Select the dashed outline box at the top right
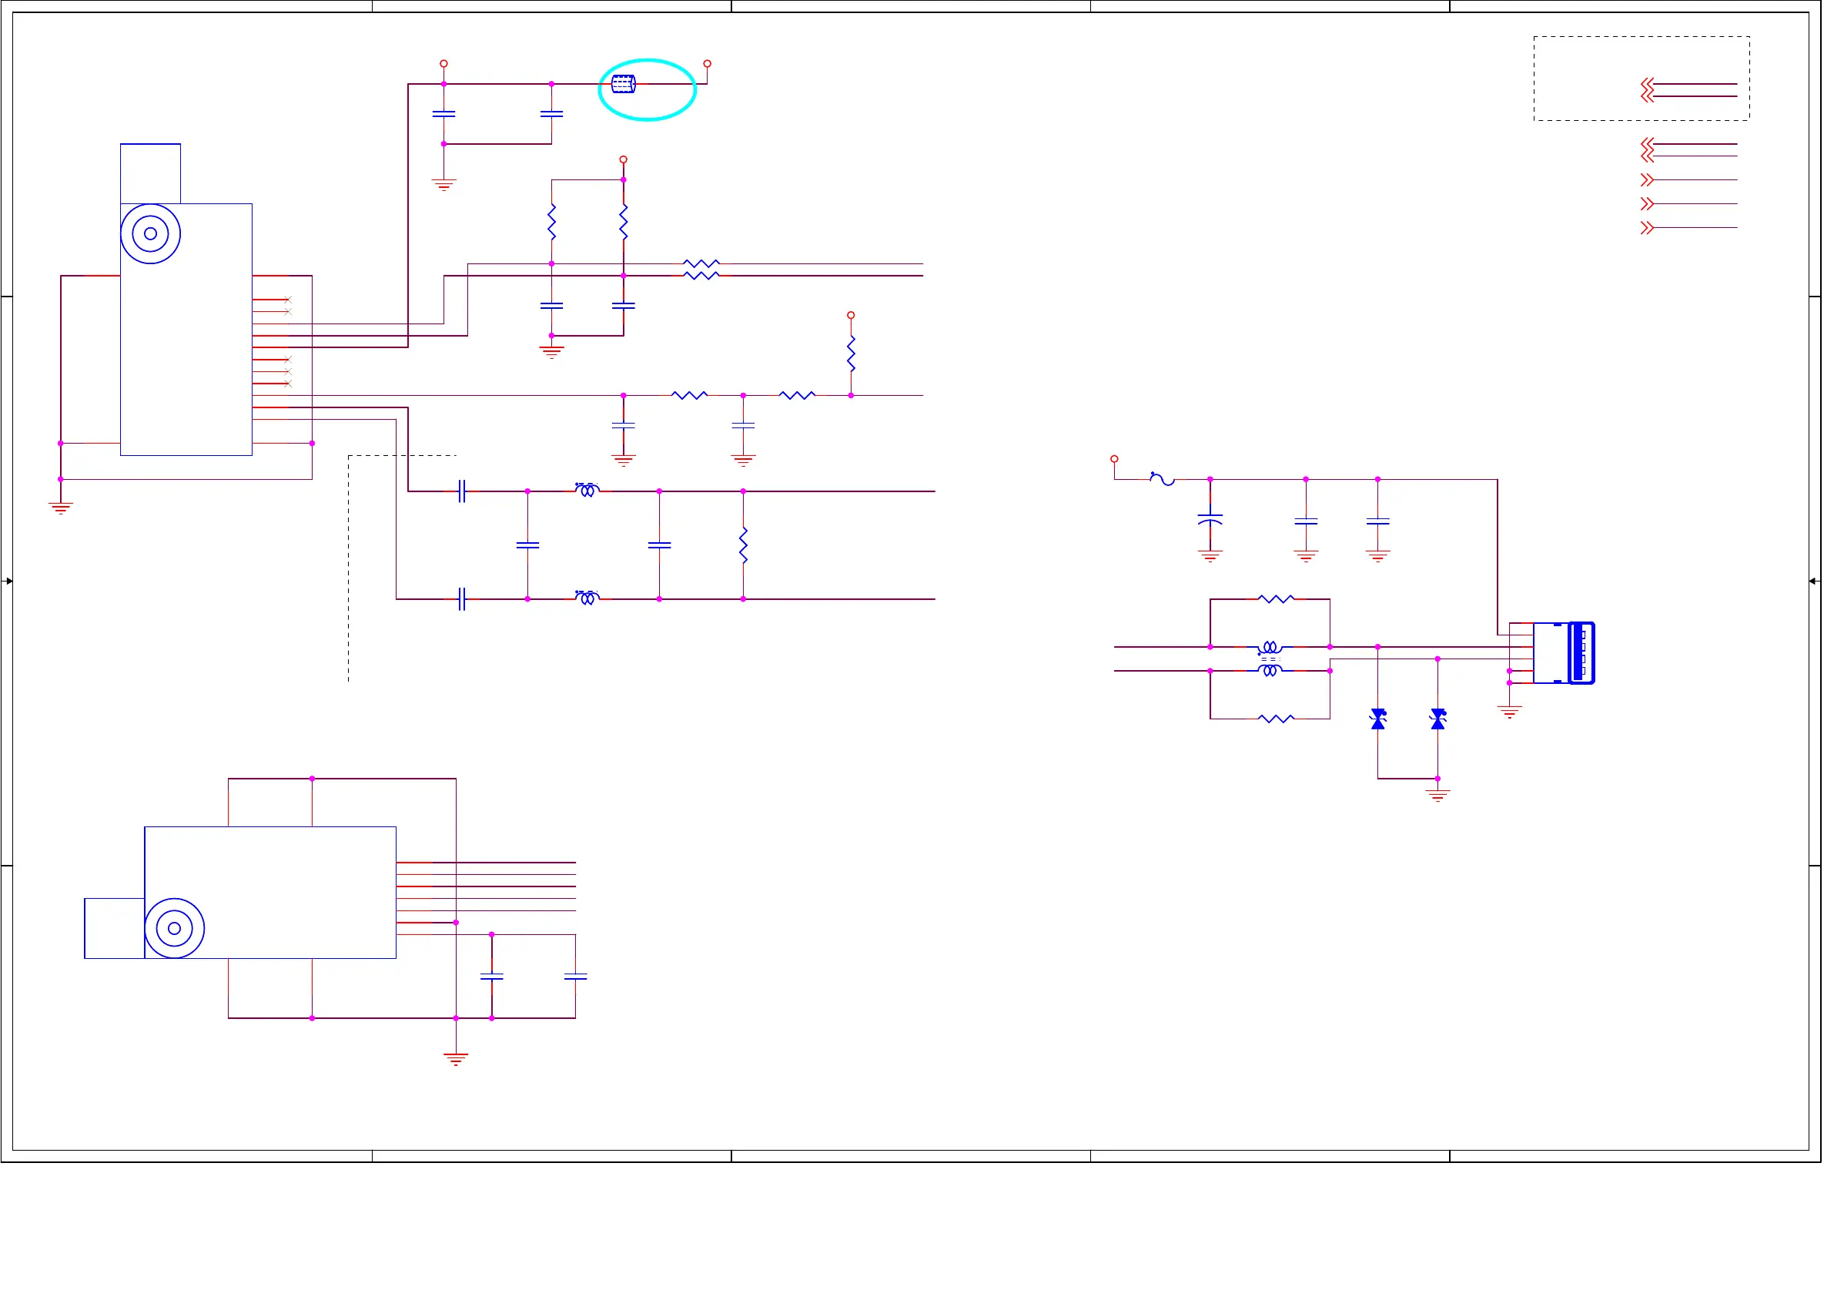This screenshot has width=1834, height=1297. 1642,79
